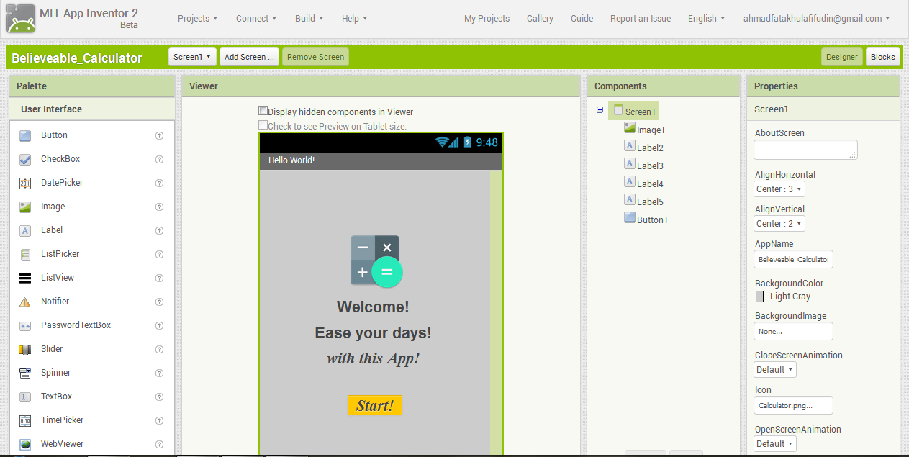This screenshot has height=457, width=909.
Task: Open the Light Gray BackgroundColor swatch
Action: click(760, 297)
